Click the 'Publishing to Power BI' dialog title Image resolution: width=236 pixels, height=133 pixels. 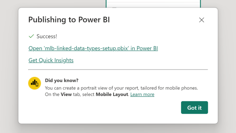click(x=69, y=20)
